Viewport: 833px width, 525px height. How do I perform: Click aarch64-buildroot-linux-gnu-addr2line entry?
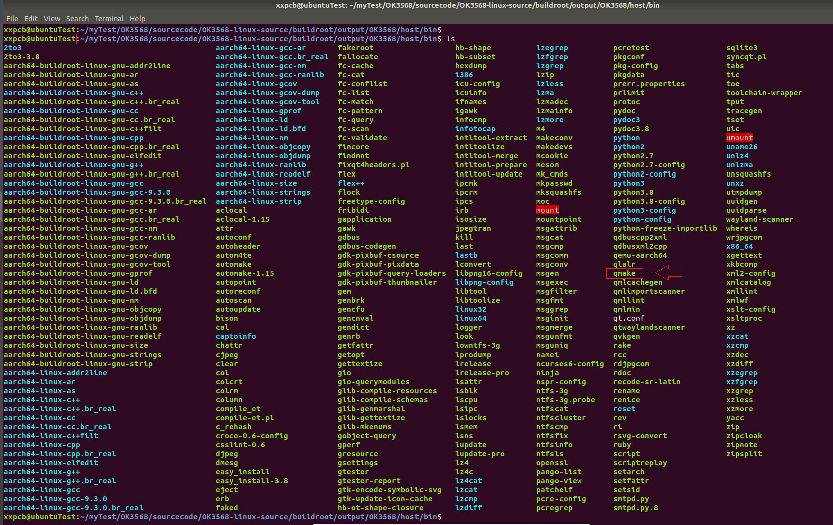87,66
